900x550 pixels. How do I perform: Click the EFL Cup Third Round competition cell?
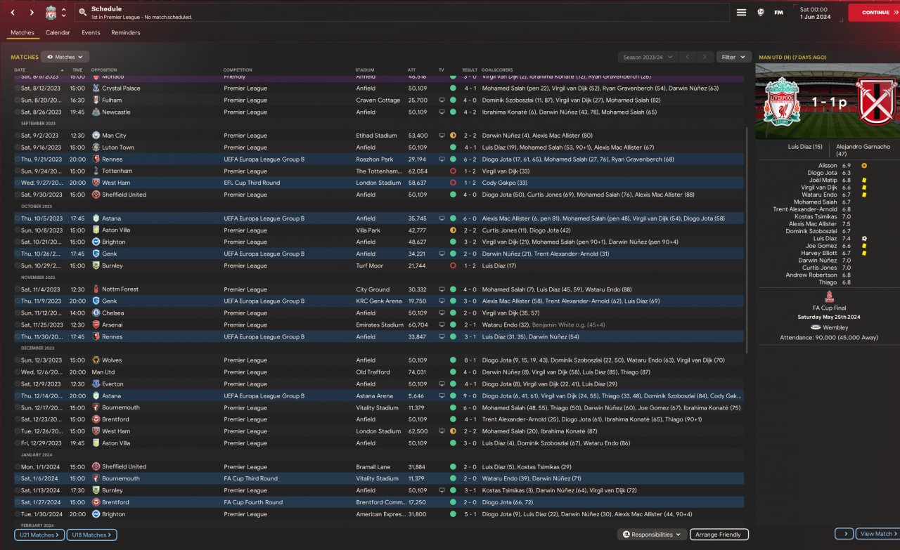click(252, 183)
